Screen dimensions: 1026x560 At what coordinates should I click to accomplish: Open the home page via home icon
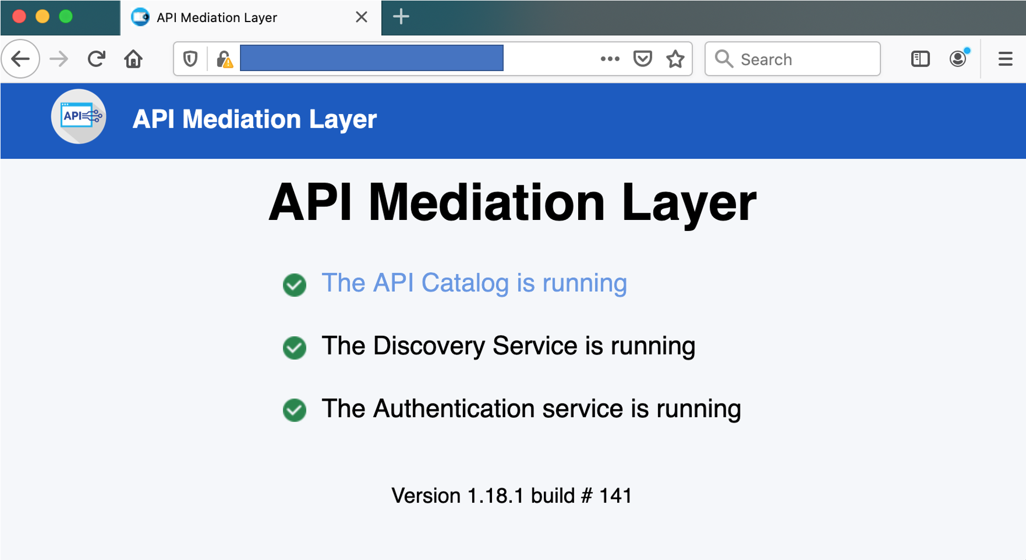(133, 58)
